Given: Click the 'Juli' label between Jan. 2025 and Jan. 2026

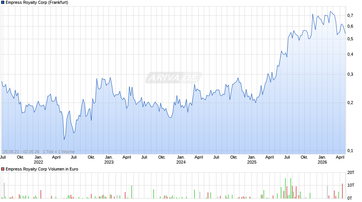Looking at the screenshot, I should click(x=287, y=157).
